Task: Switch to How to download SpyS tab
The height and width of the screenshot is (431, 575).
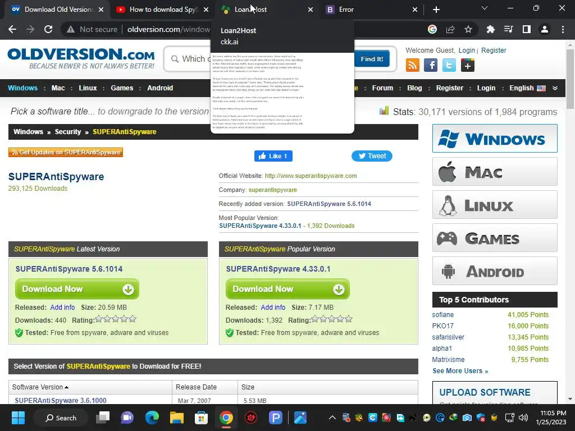Action: [x=161, y=10]
